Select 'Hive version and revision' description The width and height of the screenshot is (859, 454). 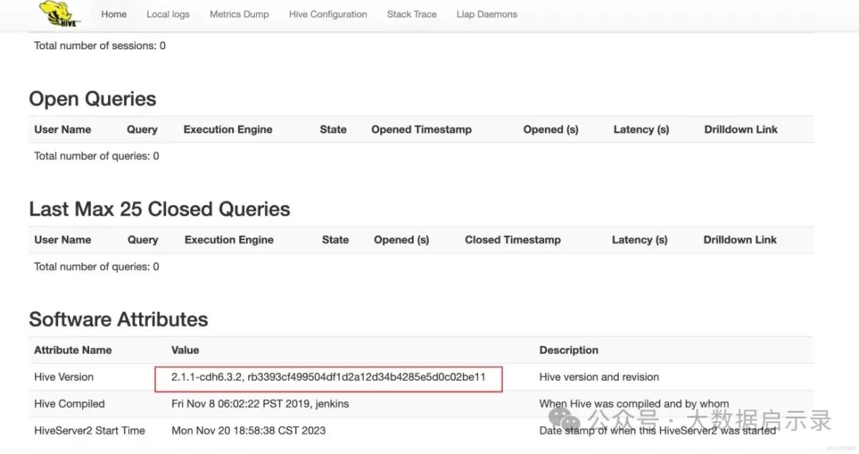(599, 377)
